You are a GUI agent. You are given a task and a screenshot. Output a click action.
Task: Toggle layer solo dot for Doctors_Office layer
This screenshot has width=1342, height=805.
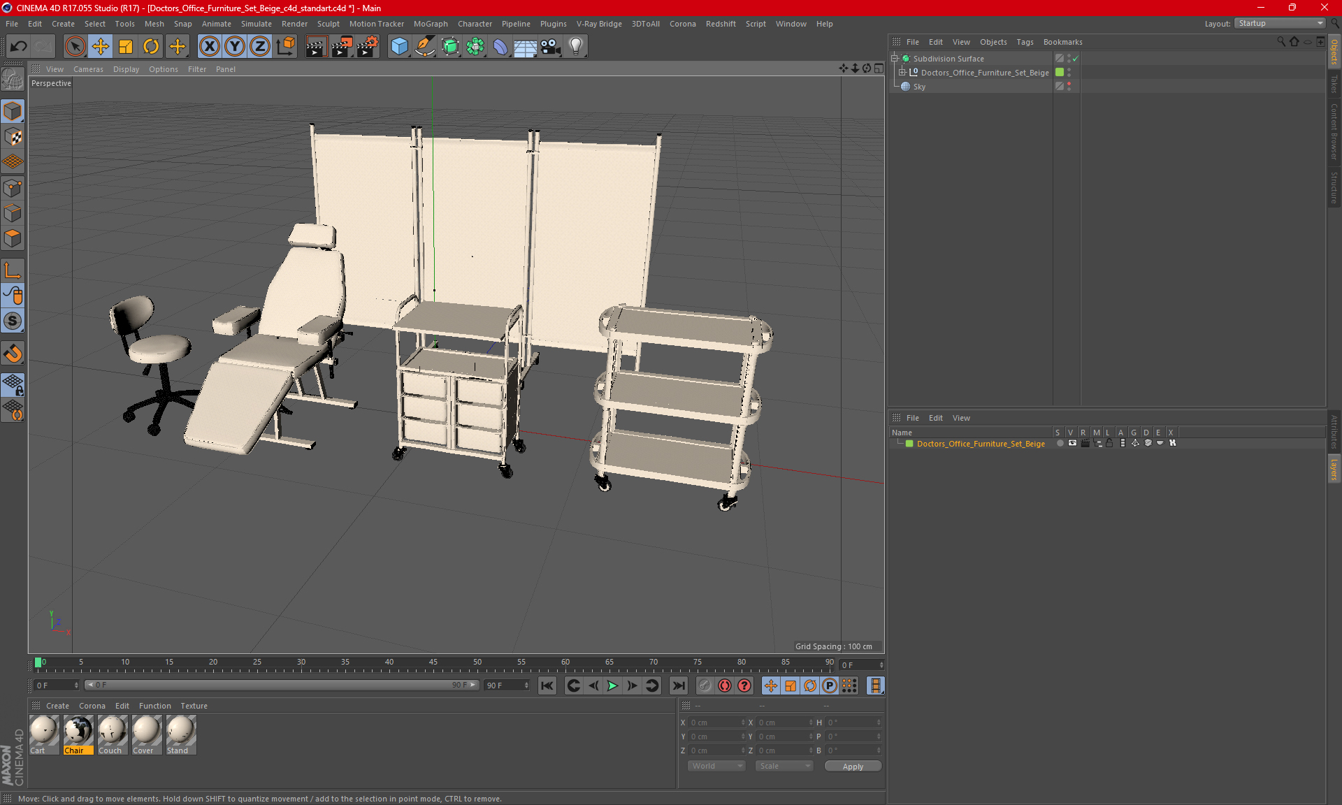coord(1060,443)
